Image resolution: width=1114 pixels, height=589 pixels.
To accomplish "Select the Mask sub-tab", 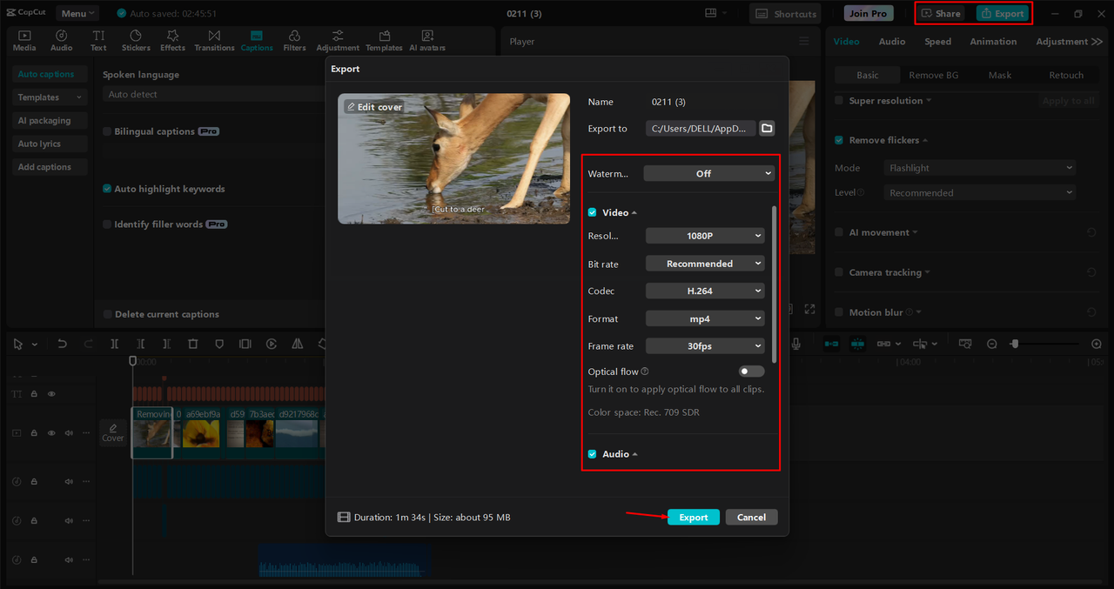I will coord(999,76).
